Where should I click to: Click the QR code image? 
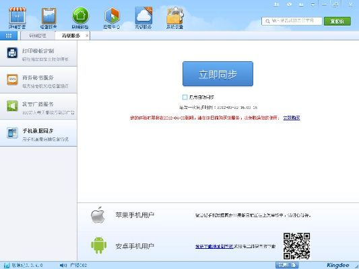coord(297,246)
